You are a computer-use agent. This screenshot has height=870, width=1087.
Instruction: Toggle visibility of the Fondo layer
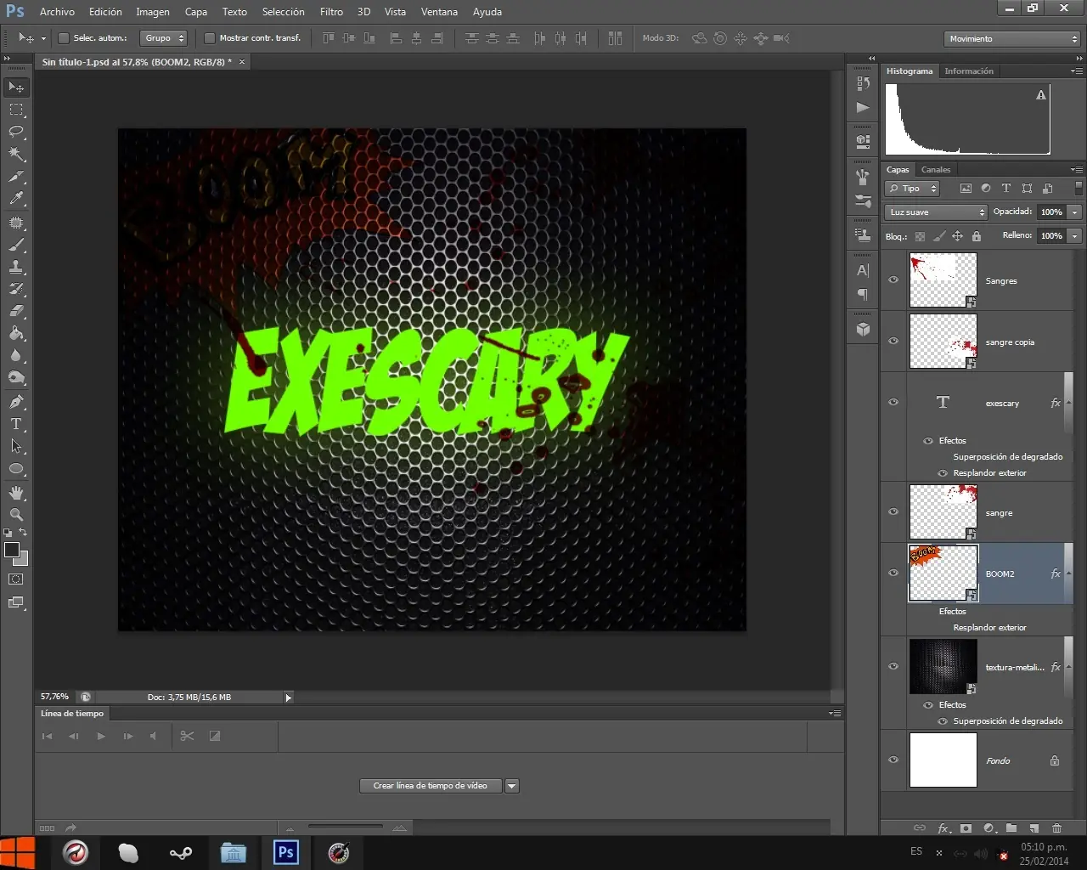coord(893,760)
